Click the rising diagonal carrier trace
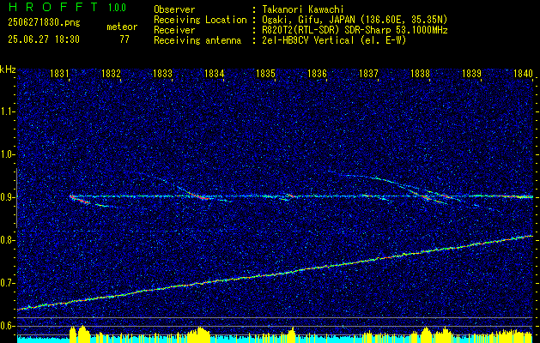Viewport: 540px width, 343px height. tap(276, 274)
